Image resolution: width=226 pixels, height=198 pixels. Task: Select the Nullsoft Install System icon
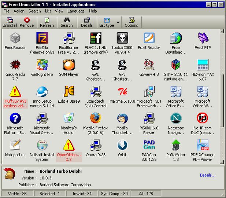[42, 145]
